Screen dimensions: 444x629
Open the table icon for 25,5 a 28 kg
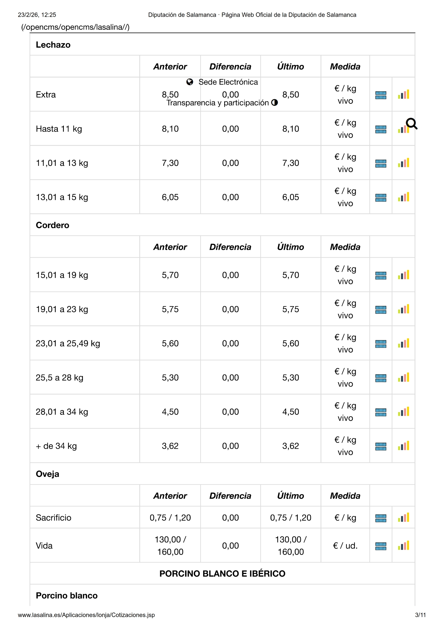click(380, 378)
